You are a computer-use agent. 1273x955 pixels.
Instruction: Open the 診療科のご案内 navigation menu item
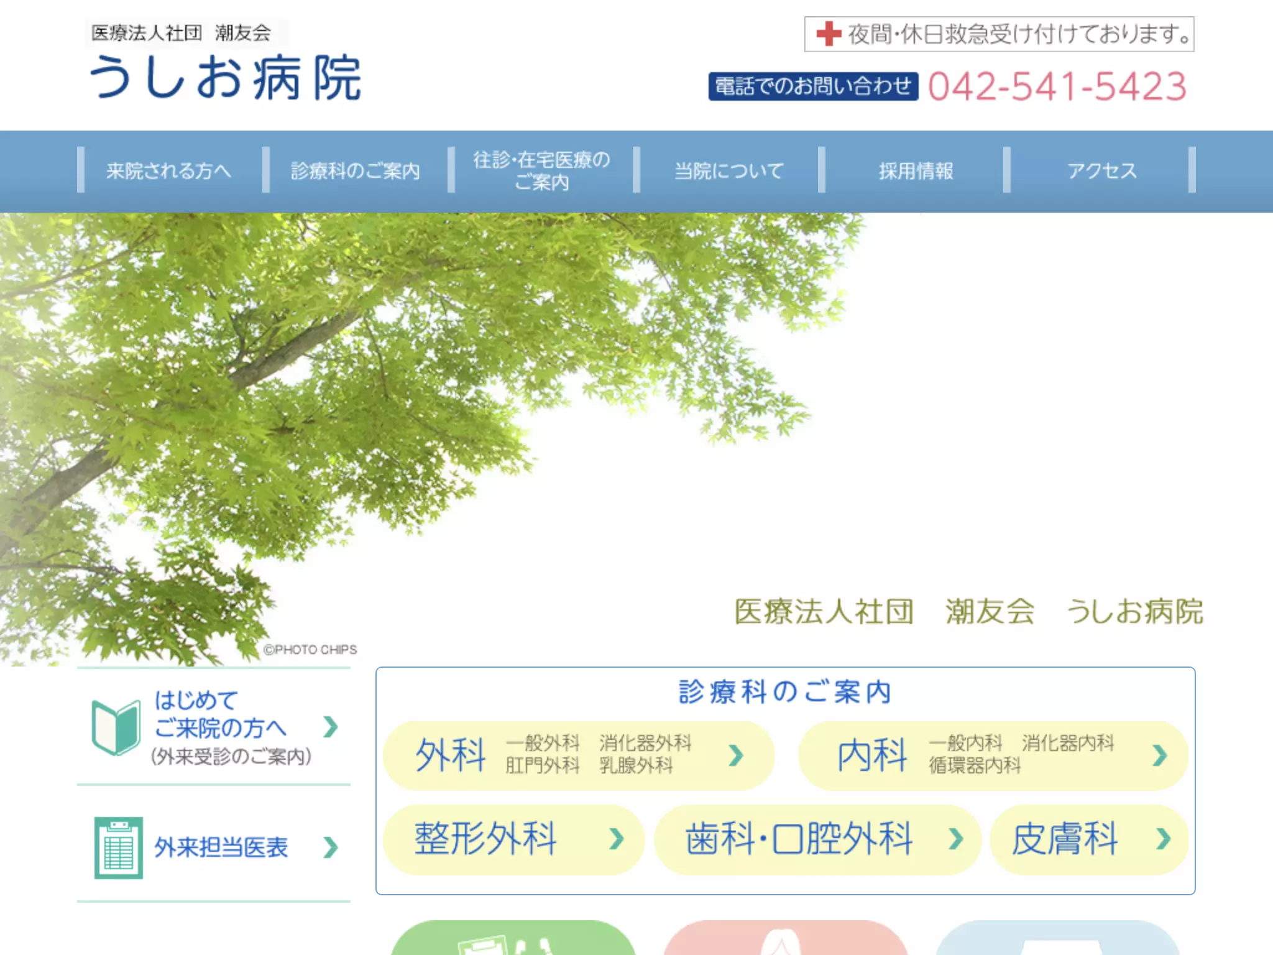(x=355, y=170)
